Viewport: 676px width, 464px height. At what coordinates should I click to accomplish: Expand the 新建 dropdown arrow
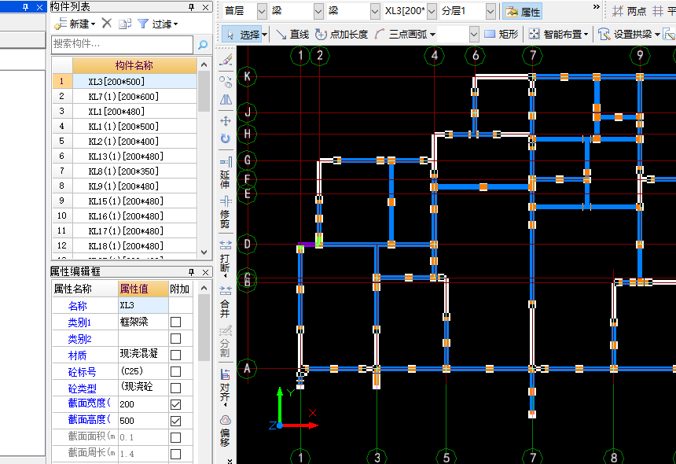pyautogui.click(x=93, y=24)
